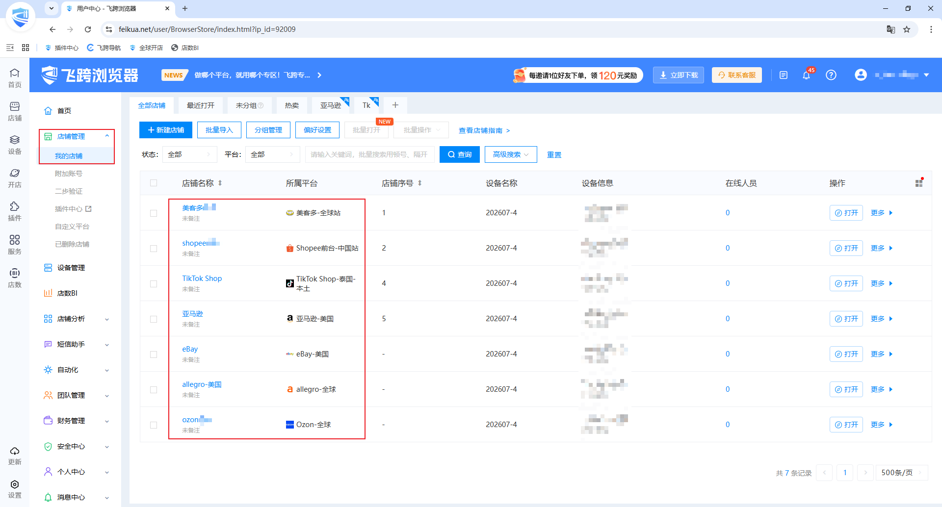The height and width of the screenshot is (507, 942).
Task: Expand the 短信助手 sidebar section
Action: (x=107, y=345)
